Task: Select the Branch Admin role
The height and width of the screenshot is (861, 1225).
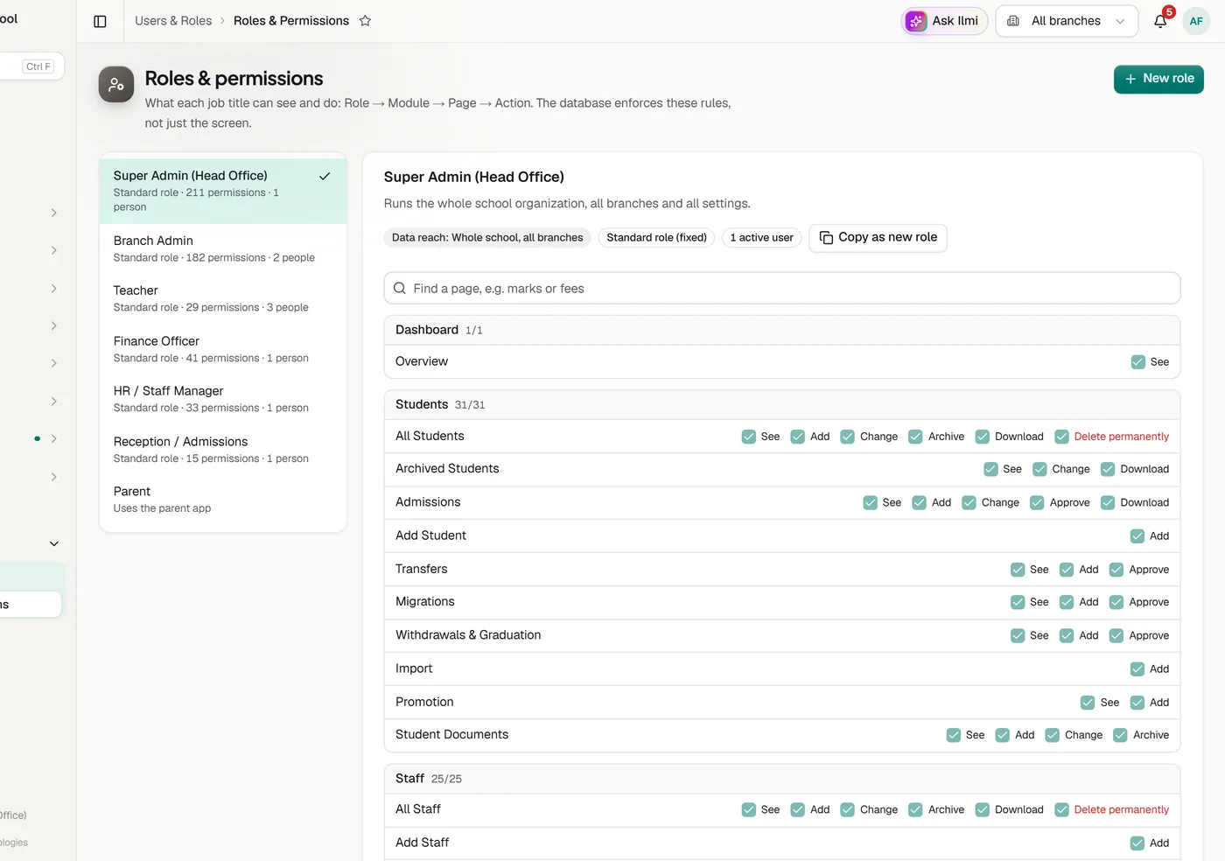Action: coord(223,248)
